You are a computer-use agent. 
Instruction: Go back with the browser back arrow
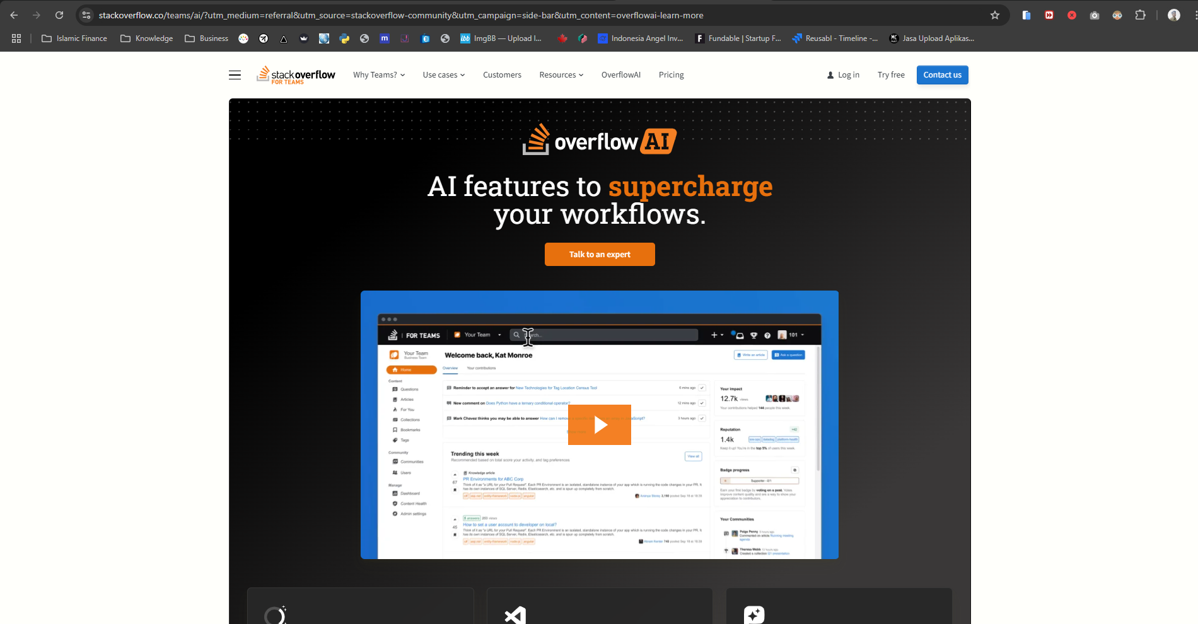tap(14, 15)
